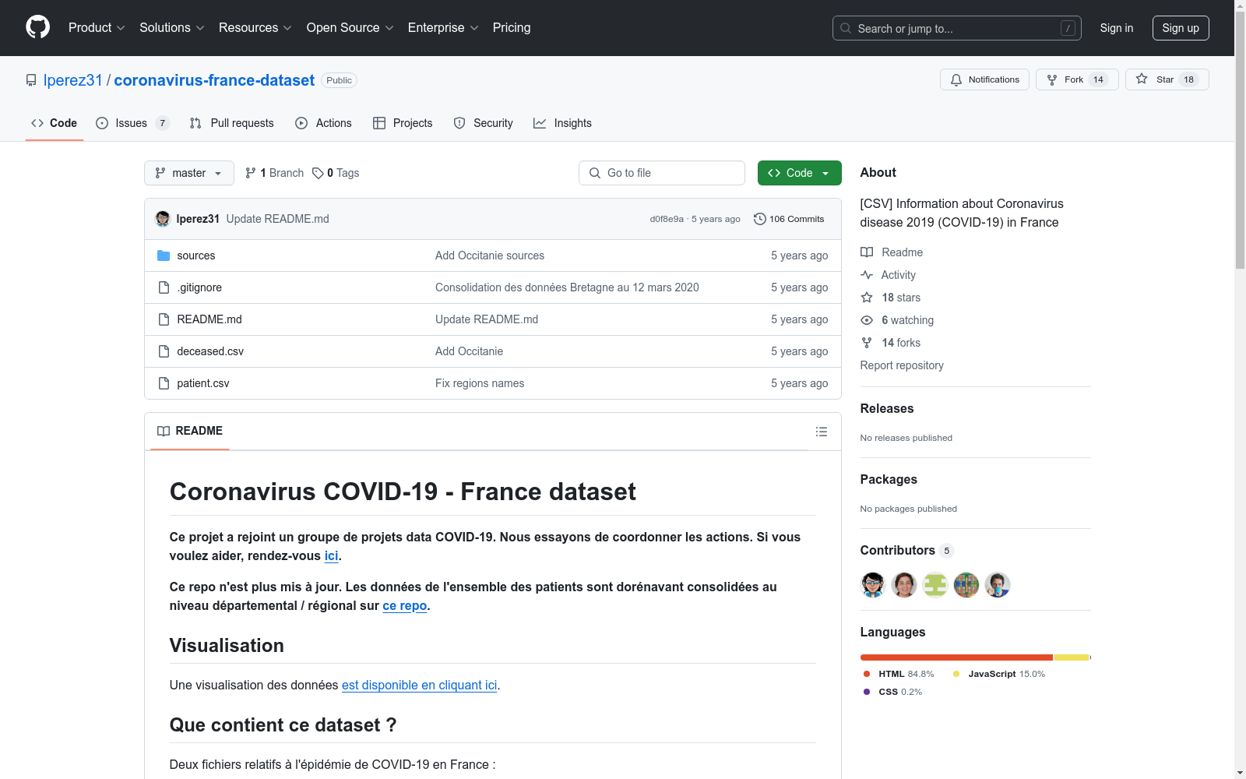Click the star icon beside 18 stars
The height and width of the screenshot is (779, 1246).
click(x=867, y=298)
